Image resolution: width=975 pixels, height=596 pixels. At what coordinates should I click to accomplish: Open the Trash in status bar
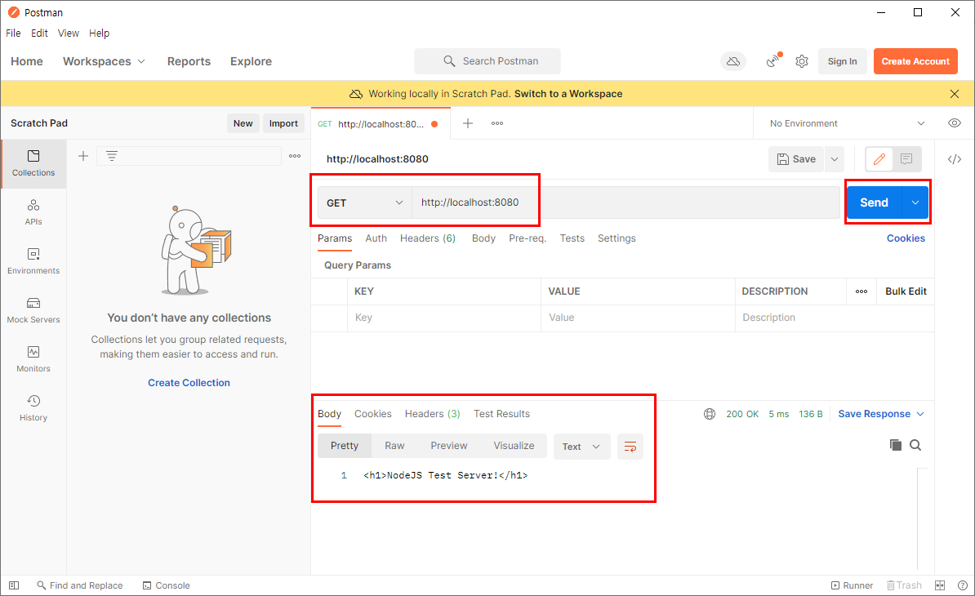coord(904,585)
